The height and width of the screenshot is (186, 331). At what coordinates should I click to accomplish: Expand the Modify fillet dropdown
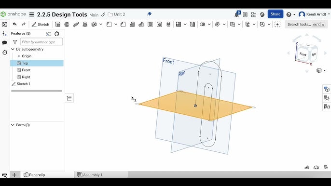tap(224, 25)
